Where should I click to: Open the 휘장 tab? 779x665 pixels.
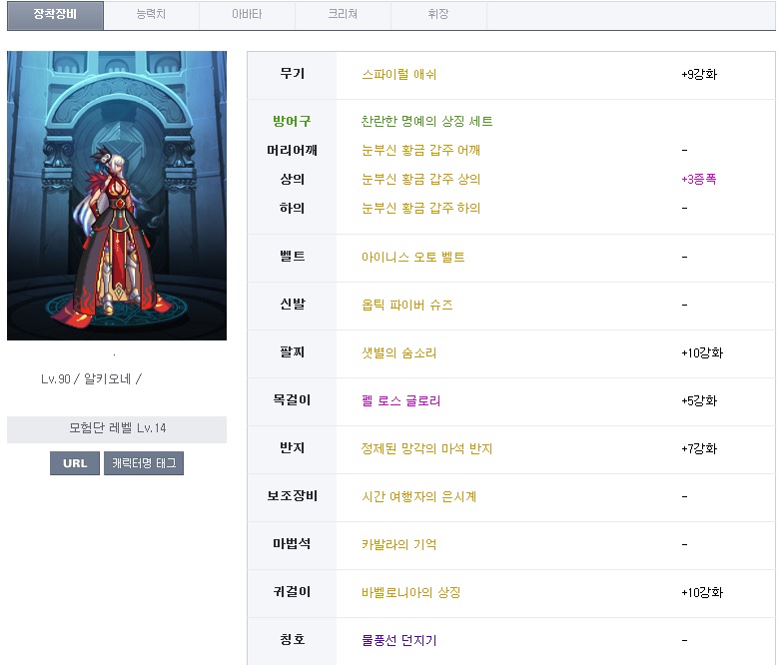(x=438, y=15)
